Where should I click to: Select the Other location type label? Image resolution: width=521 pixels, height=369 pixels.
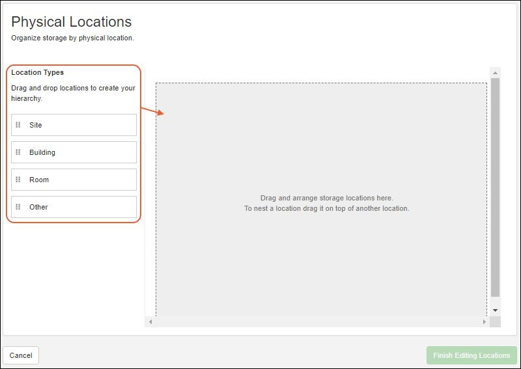(x=39, y=207)
